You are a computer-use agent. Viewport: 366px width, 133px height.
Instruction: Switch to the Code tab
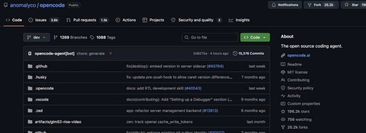(x=14, y=20)
